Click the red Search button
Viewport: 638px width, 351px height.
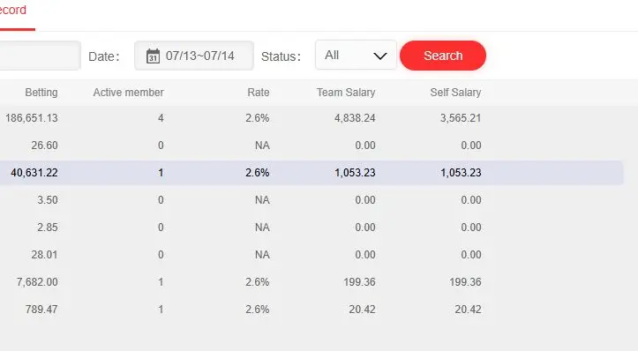[x=443, y=56]
